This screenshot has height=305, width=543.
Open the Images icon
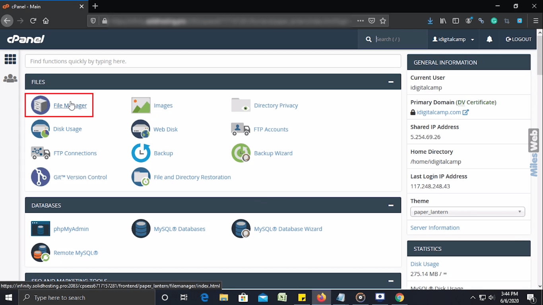pos(141,105)
